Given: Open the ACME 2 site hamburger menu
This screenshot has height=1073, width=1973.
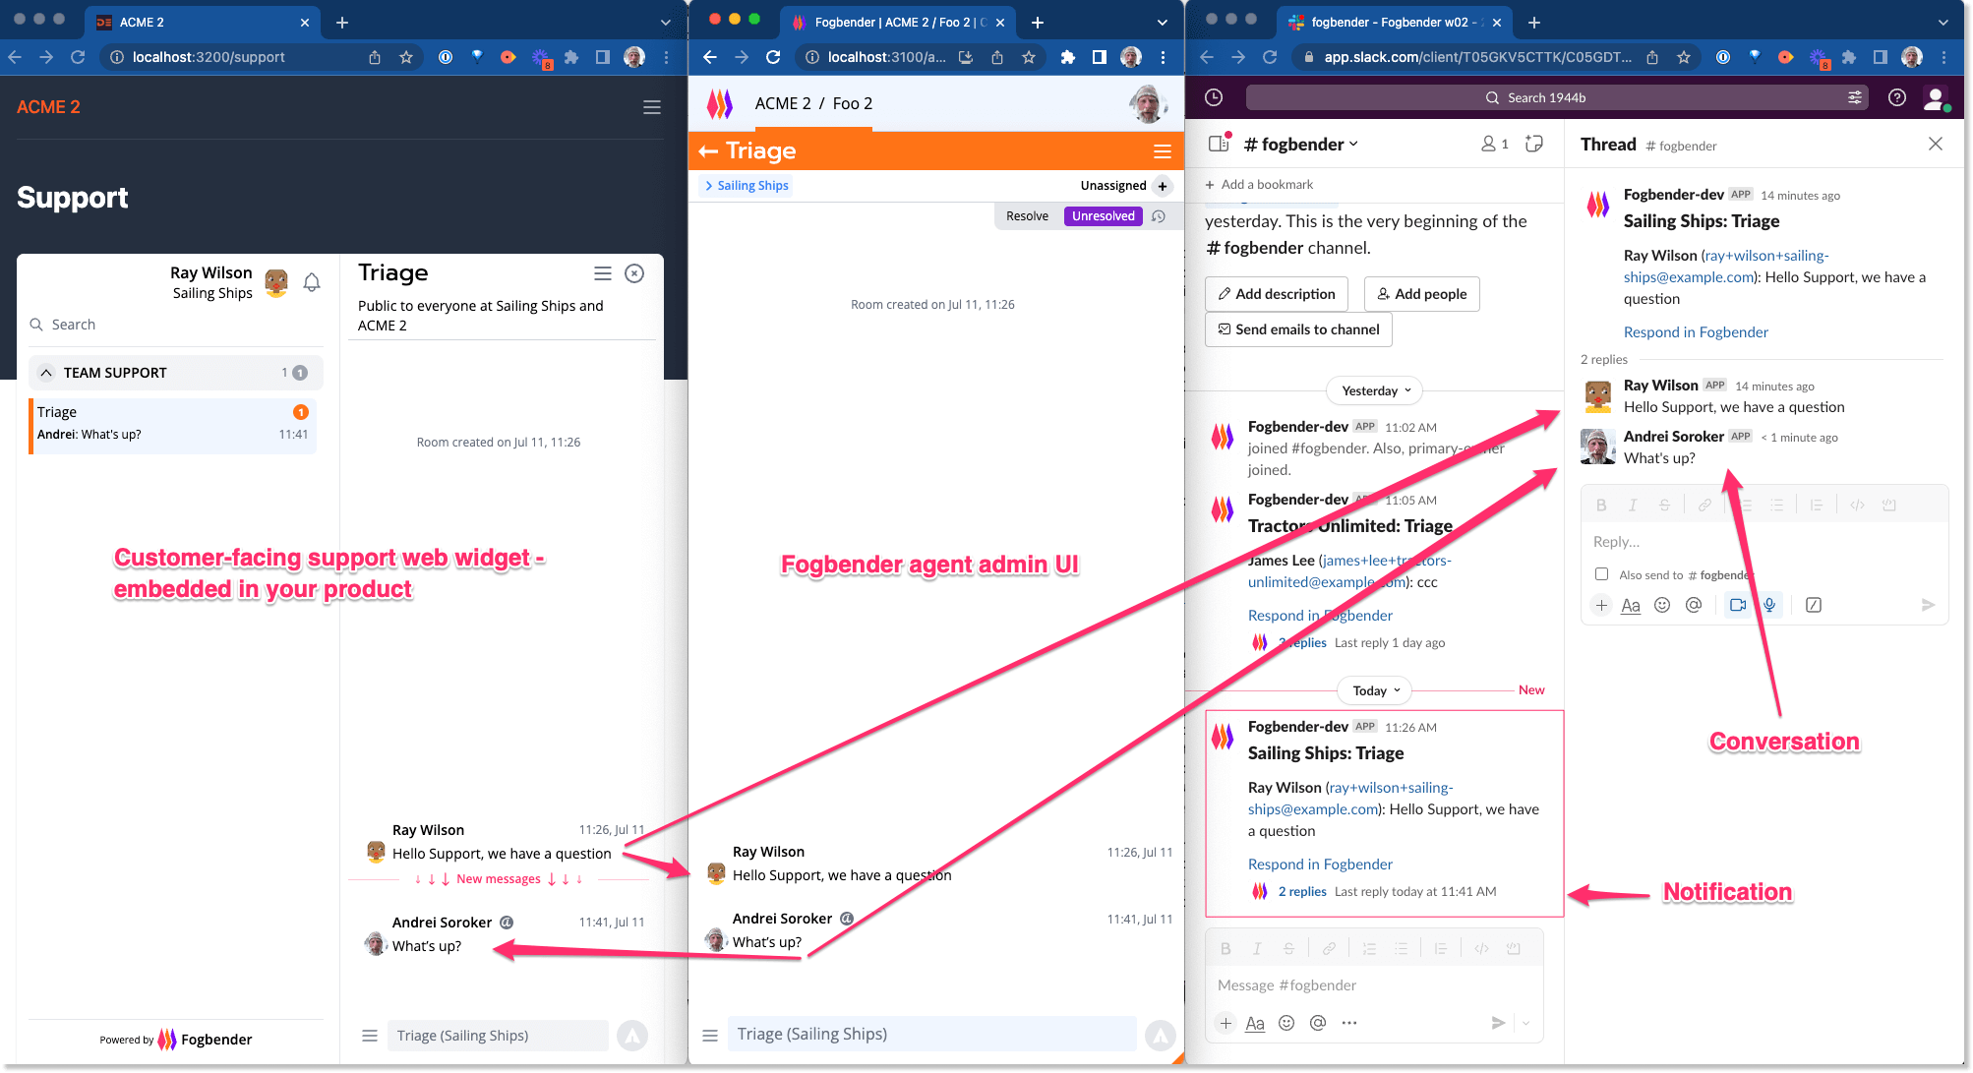Looking at the screenshot, I should 652,107.
